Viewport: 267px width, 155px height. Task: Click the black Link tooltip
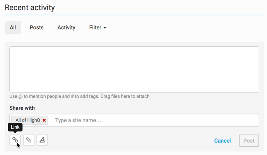[15, 127]
